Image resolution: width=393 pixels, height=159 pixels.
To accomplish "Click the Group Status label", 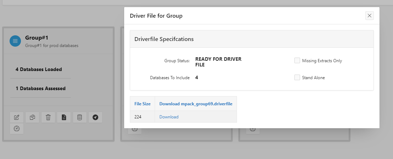I will tap(177, 61).
